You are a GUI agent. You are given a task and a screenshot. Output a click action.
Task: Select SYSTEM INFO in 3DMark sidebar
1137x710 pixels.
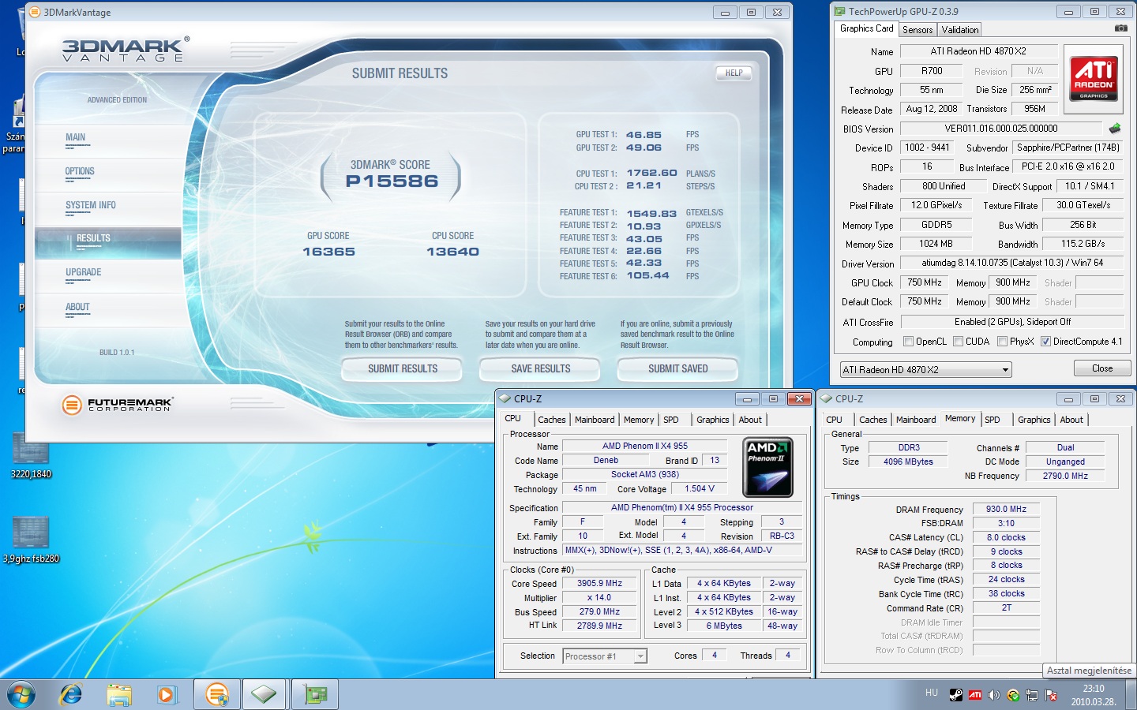91,206
